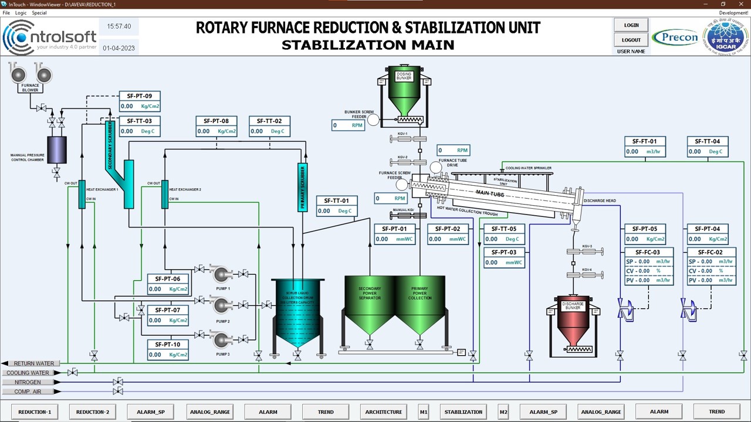Click the Controlsoft logo
Image resolution: width=751 pixels, height=422 pixels.
tap(49, 38)
